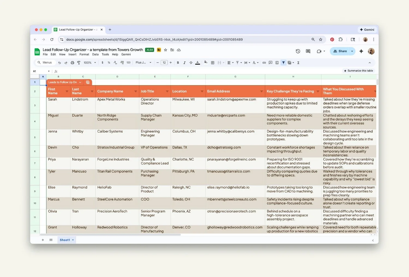Open table view options icon beside table name
The image size is (409, 277).
[88, 82]
